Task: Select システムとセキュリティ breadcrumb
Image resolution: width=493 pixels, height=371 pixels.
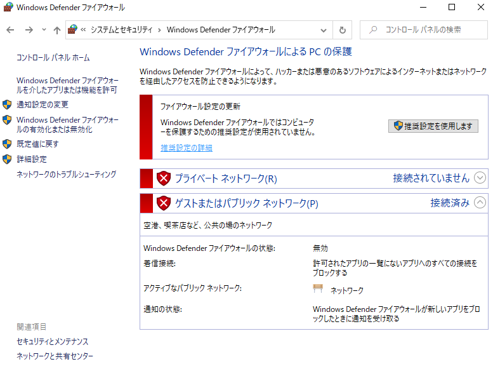Action: (x=121, y=30)
